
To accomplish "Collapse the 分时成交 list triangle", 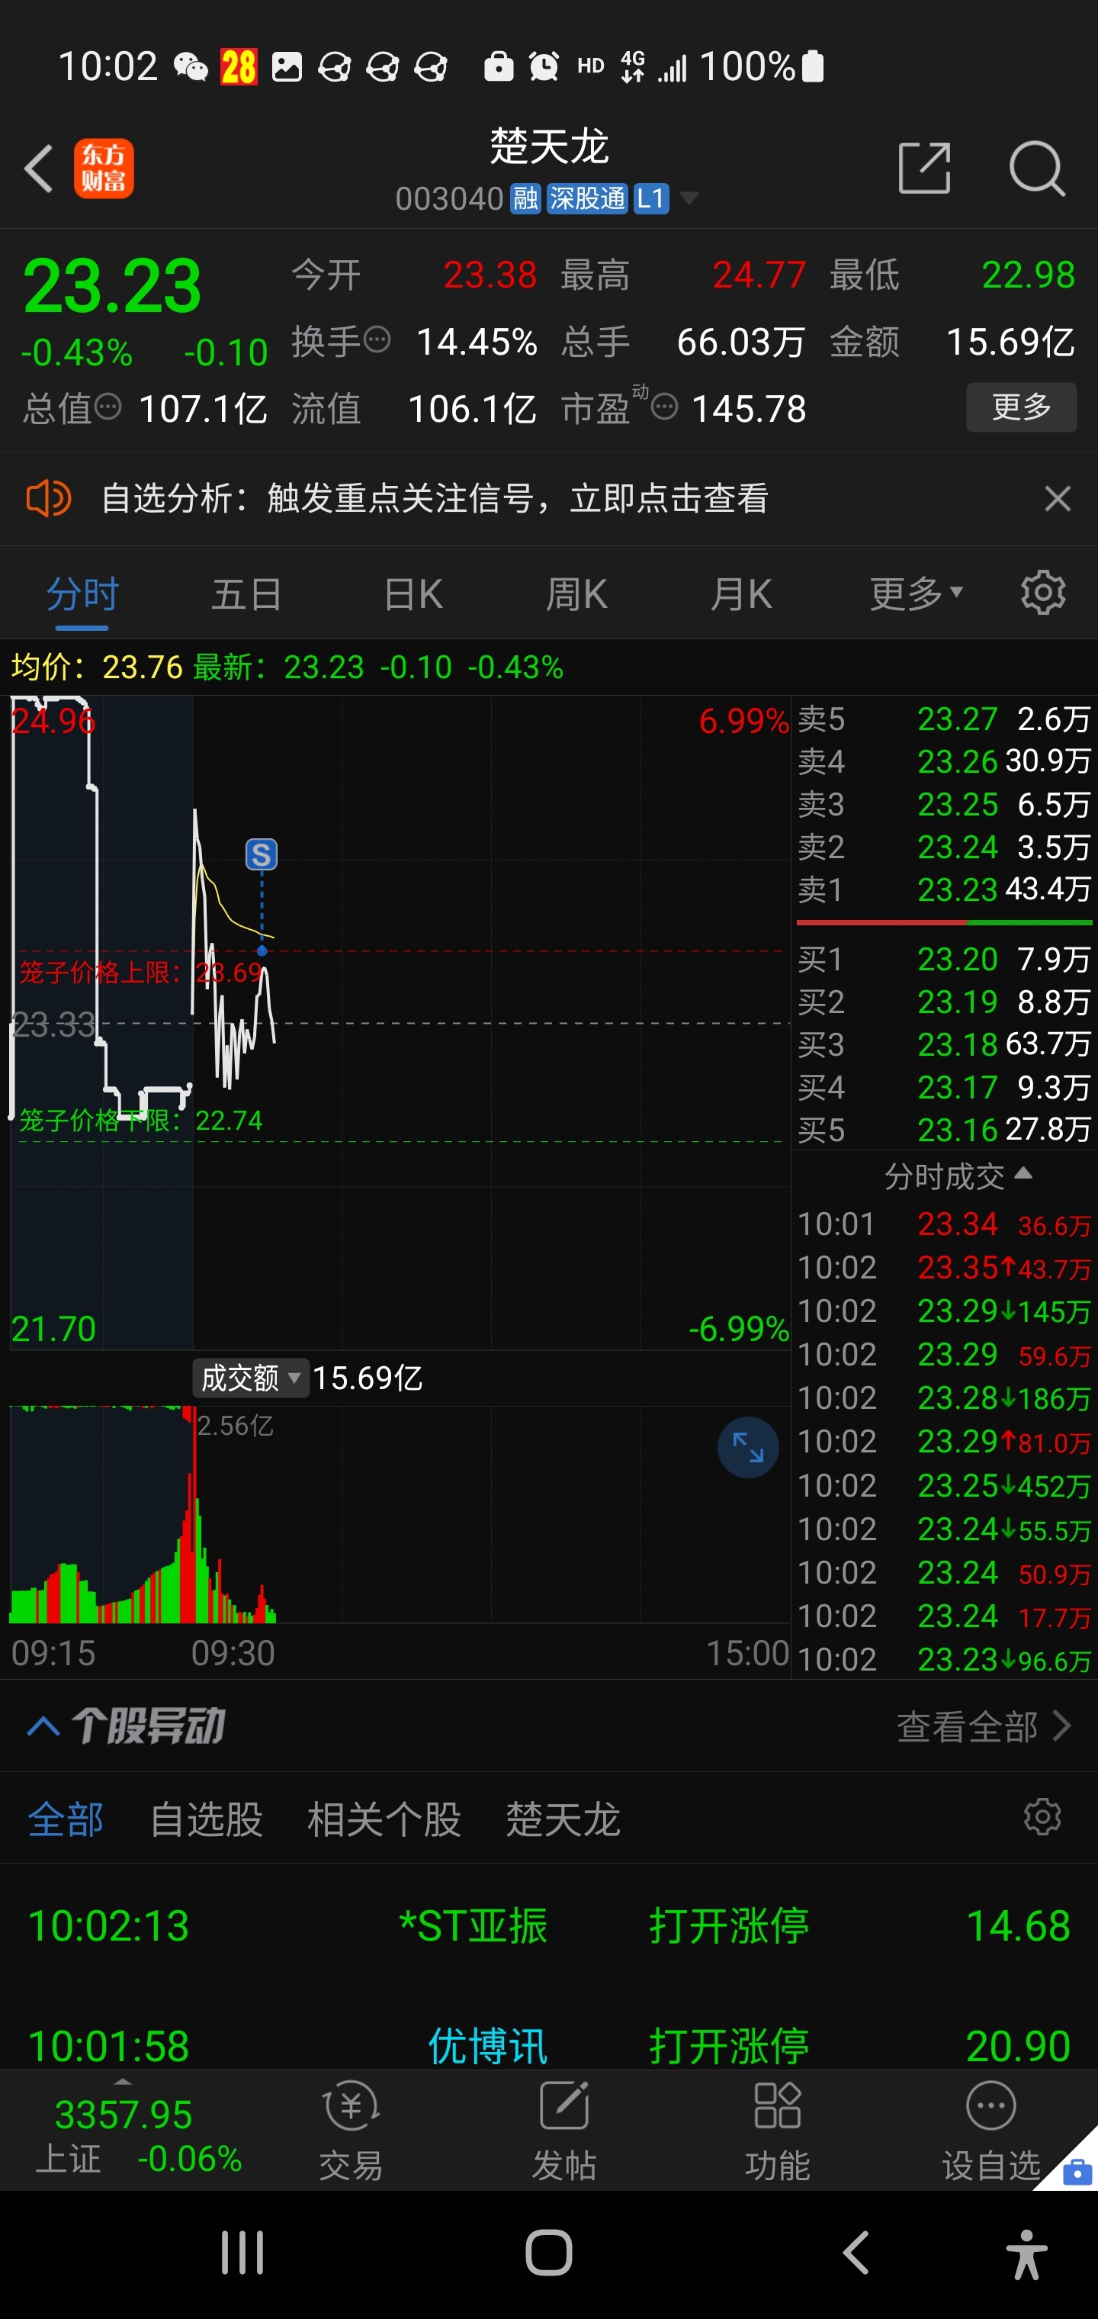I will pos(1023,1174).
